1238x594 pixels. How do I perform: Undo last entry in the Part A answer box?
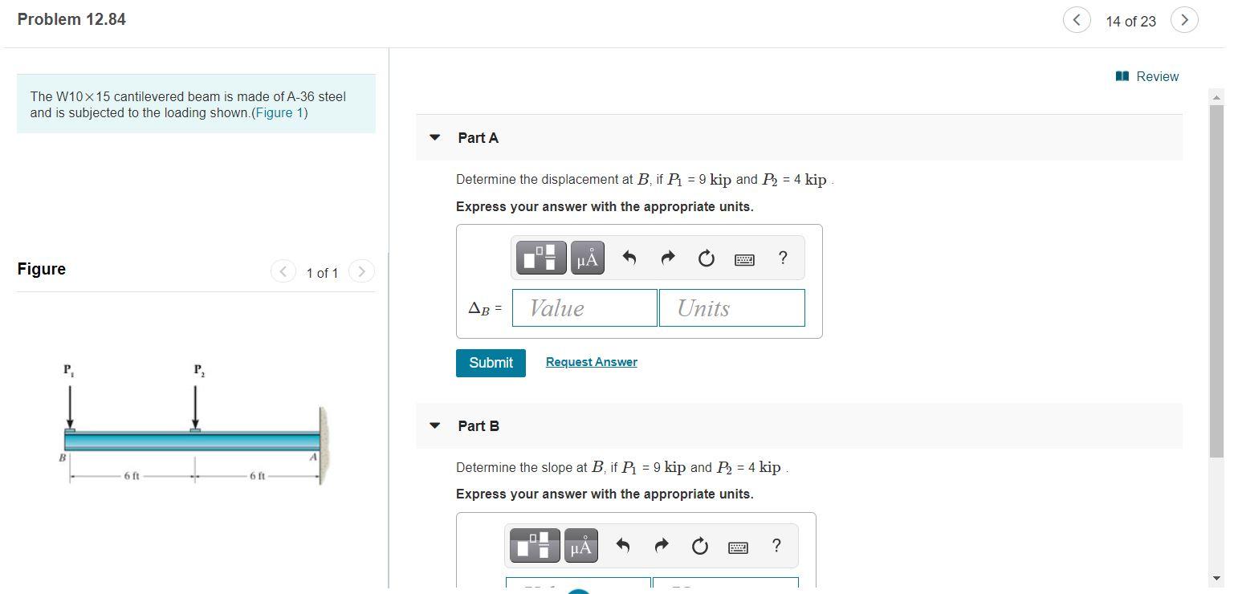628,258
